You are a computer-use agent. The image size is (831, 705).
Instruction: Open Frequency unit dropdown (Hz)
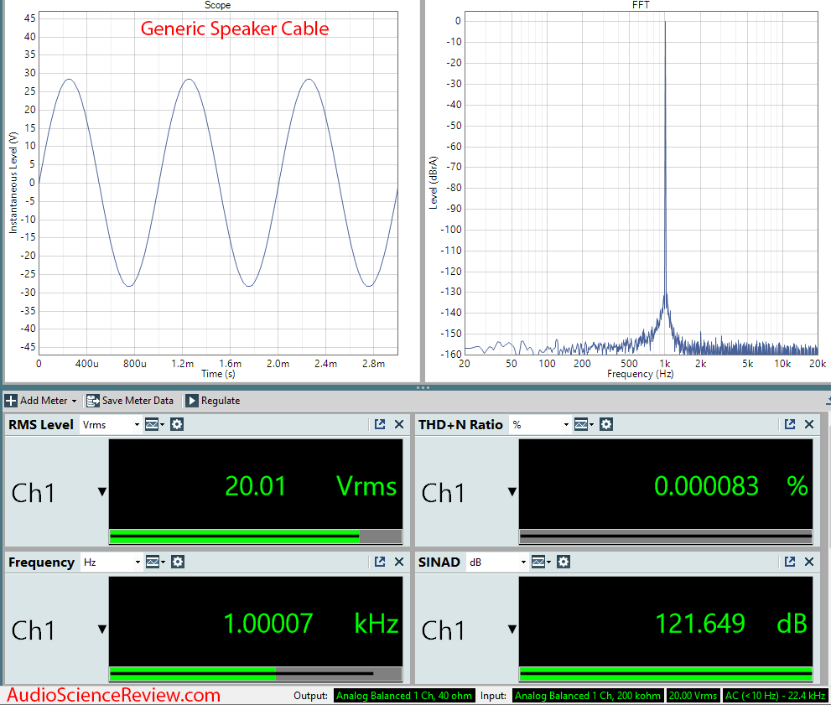tap(112, 562)
